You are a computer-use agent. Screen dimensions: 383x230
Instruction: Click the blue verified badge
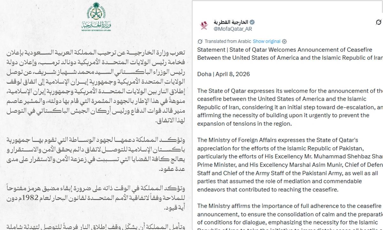(252, 22)
